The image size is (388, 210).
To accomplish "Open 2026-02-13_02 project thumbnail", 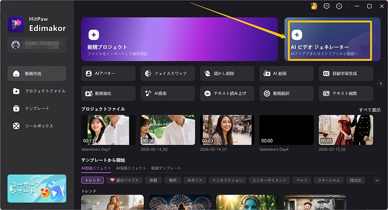I will click(x=346, y=130).
